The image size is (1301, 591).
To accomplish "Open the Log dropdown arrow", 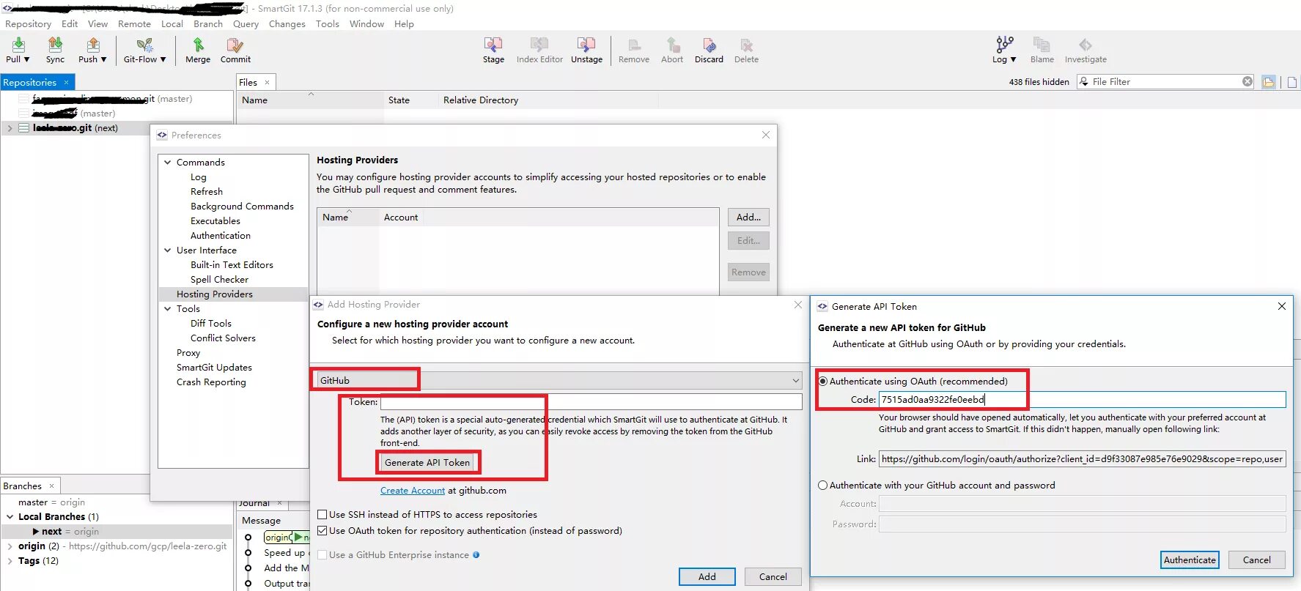I will coord(1013,59).
